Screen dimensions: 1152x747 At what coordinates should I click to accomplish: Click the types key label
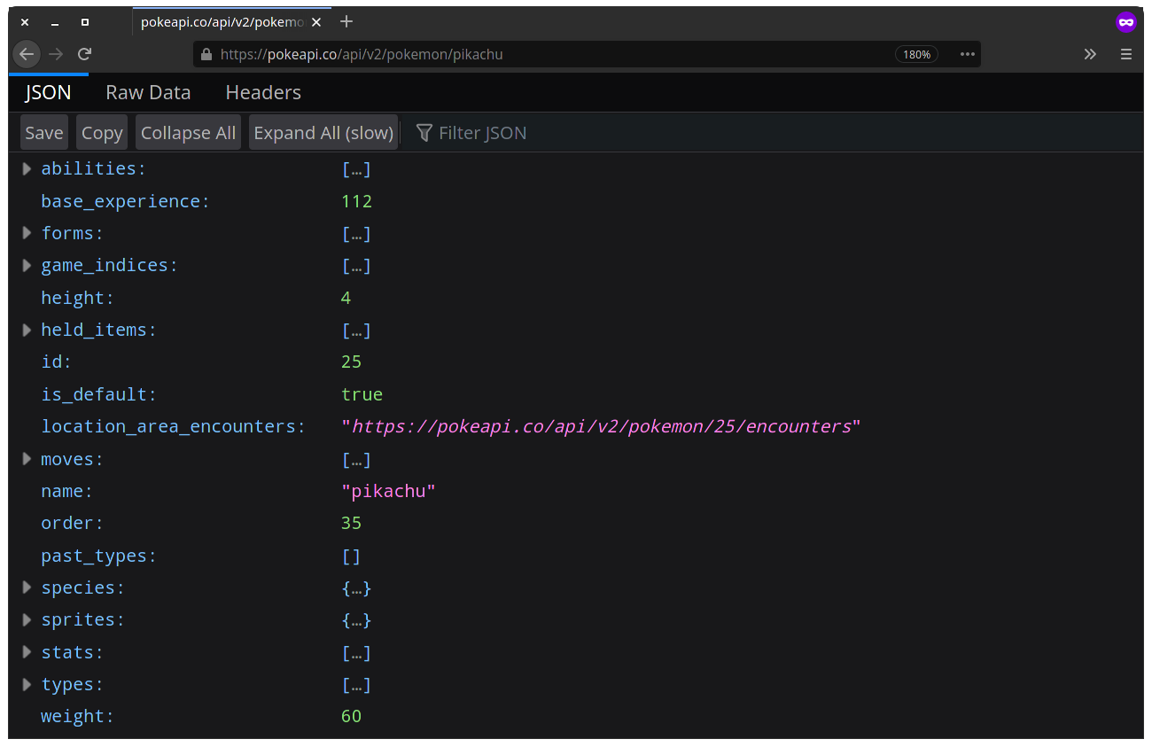(72, 684)
